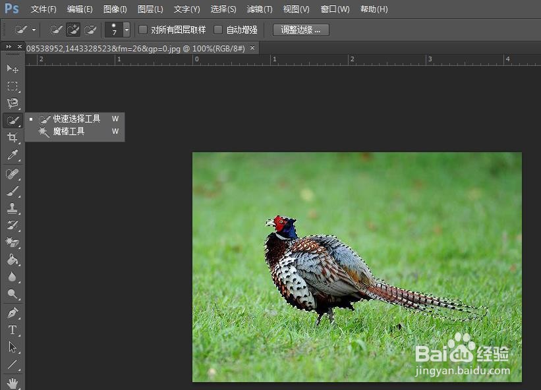The width and height of the screenshot is (541, 390).
Task: Select the Spot Healing Brush tool
Action: 13,174
